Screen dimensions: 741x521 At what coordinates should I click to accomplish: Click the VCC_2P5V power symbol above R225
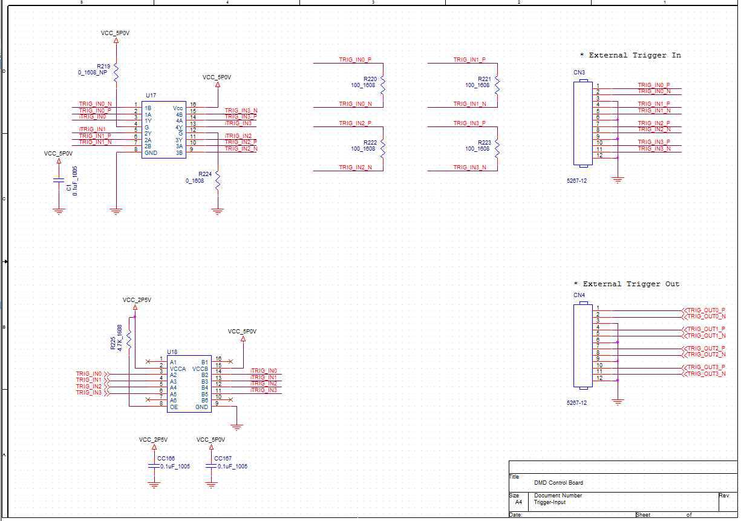(x=135, y=307)
